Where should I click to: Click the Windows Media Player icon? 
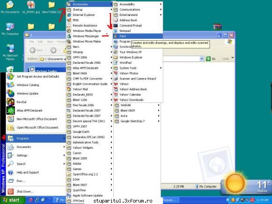[69, 31]
